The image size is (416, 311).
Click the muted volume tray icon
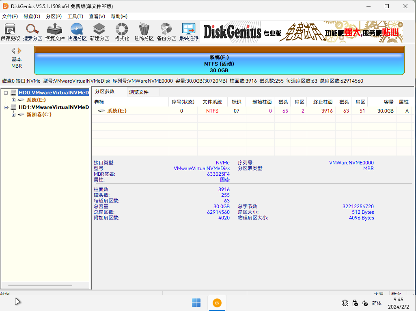(x=365, y=303)
